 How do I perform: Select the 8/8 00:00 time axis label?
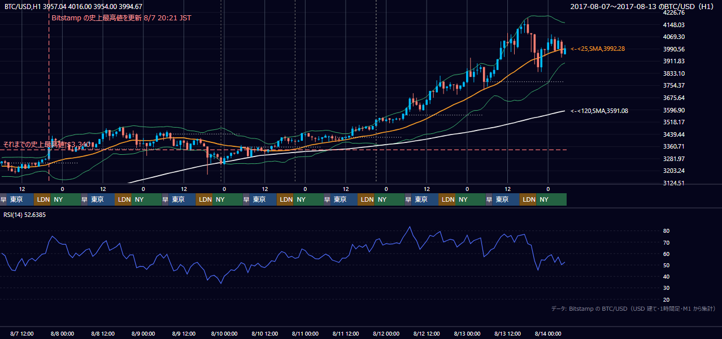pyautogui.click(x=62, y=333)
